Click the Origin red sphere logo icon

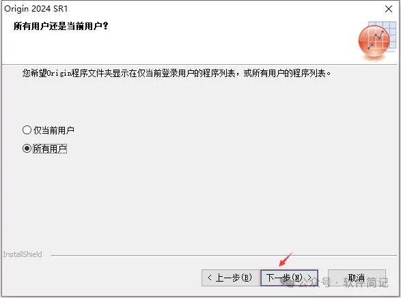click(x=374, y=42)
